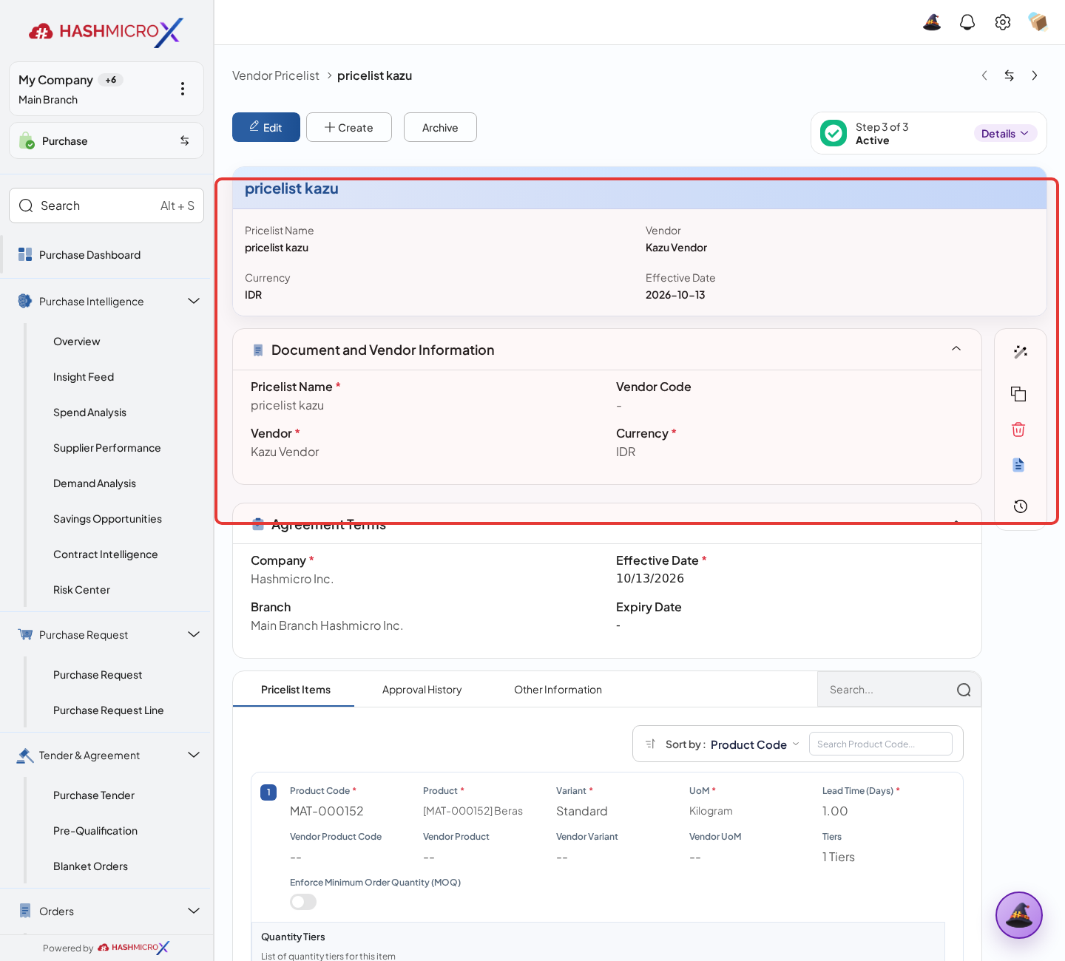Click the Archive button
1065x961 pixels.
(x=440, y=127)
